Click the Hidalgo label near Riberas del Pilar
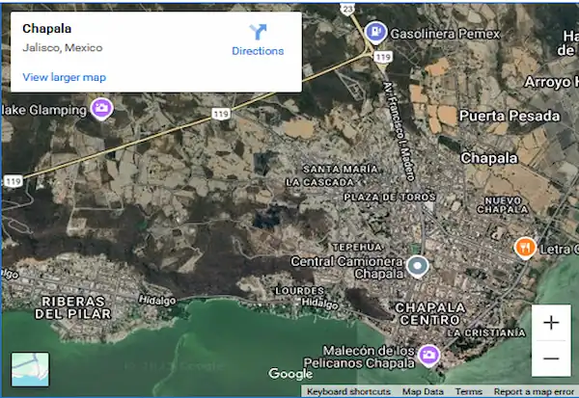579x398 pixels. coord(157,300)
